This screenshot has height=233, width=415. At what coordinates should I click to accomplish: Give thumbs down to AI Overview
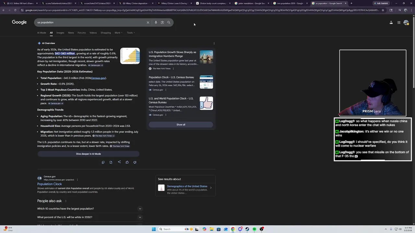point(135,162)
